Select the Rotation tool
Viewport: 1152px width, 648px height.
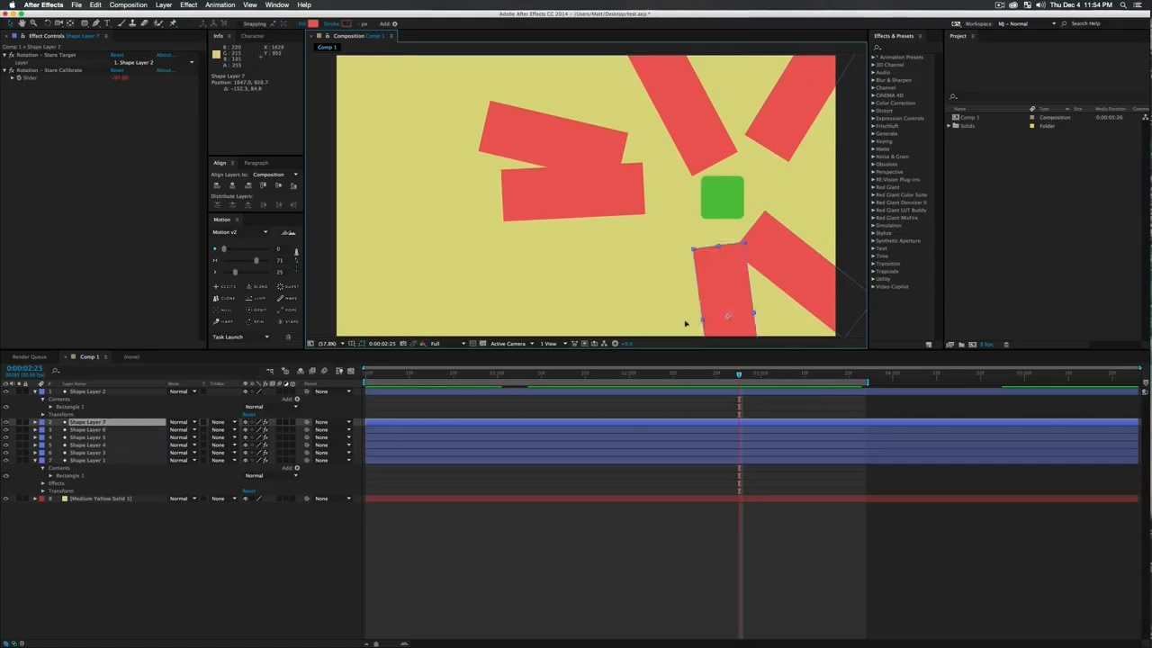(48, 23)
